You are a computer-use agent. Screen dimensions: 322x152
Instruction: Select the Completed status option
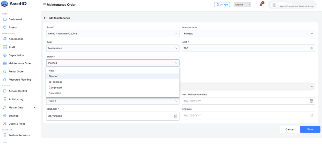pyautogui.click(x=113, y=87)
